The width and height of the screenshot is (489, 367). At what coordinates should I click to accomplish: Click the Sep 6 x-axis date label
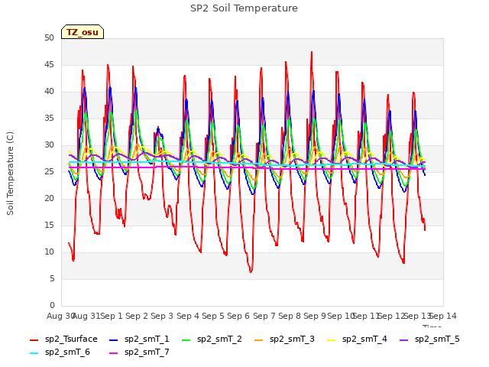pyautogui.click(x=238, y=317)
